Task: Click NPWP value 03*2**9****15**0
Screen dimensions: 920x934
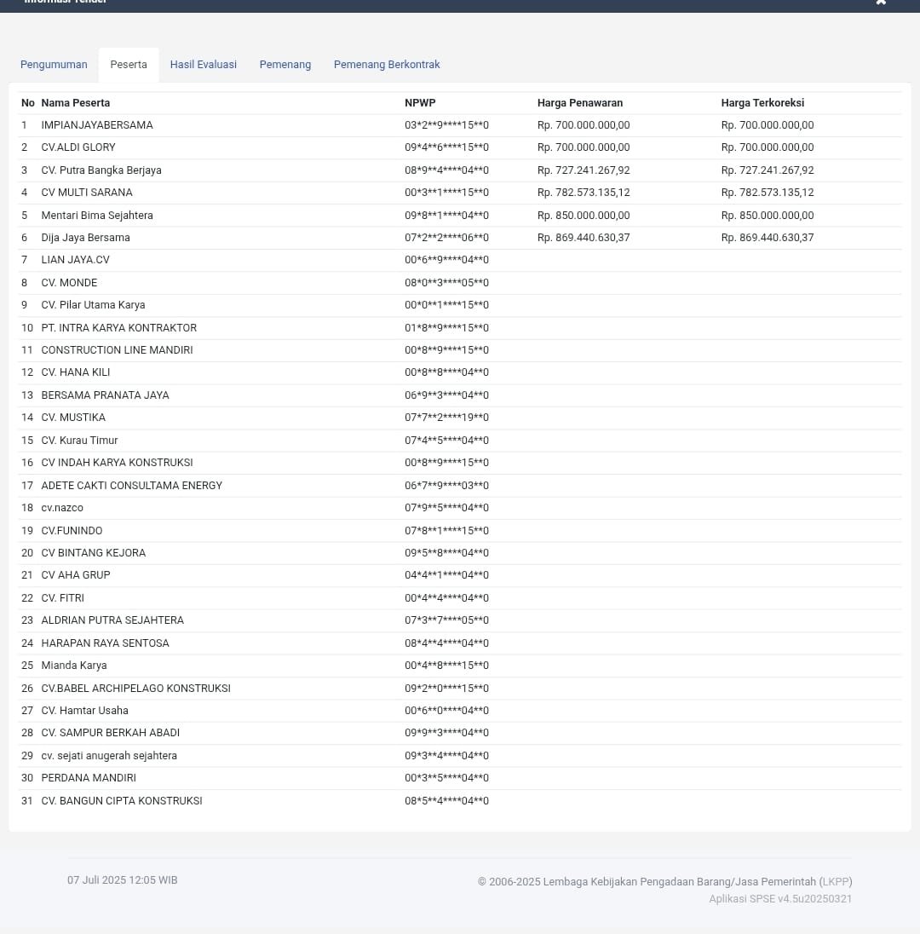Action: [446, 125]
